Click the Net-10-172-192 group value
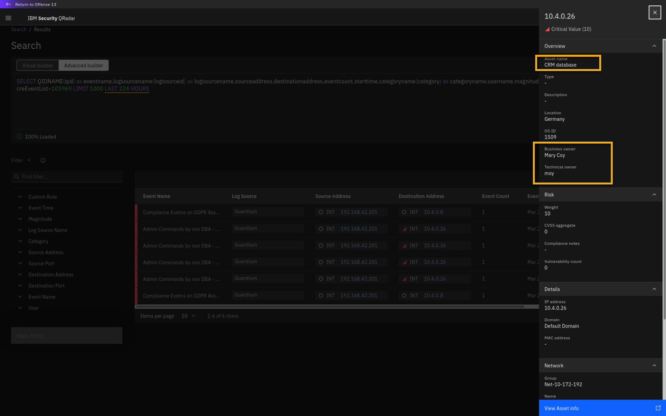 [x=563, y=384]
